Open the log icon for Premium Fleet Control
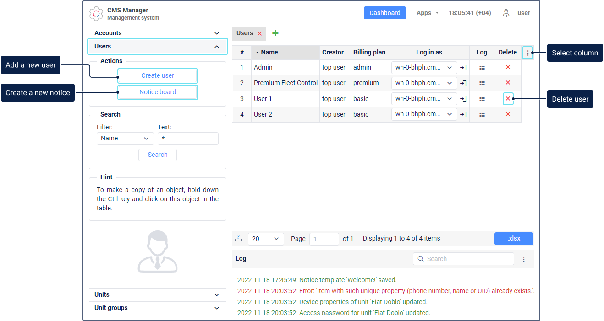This screenshot has width=604, height=321. (x=482, y=83)
